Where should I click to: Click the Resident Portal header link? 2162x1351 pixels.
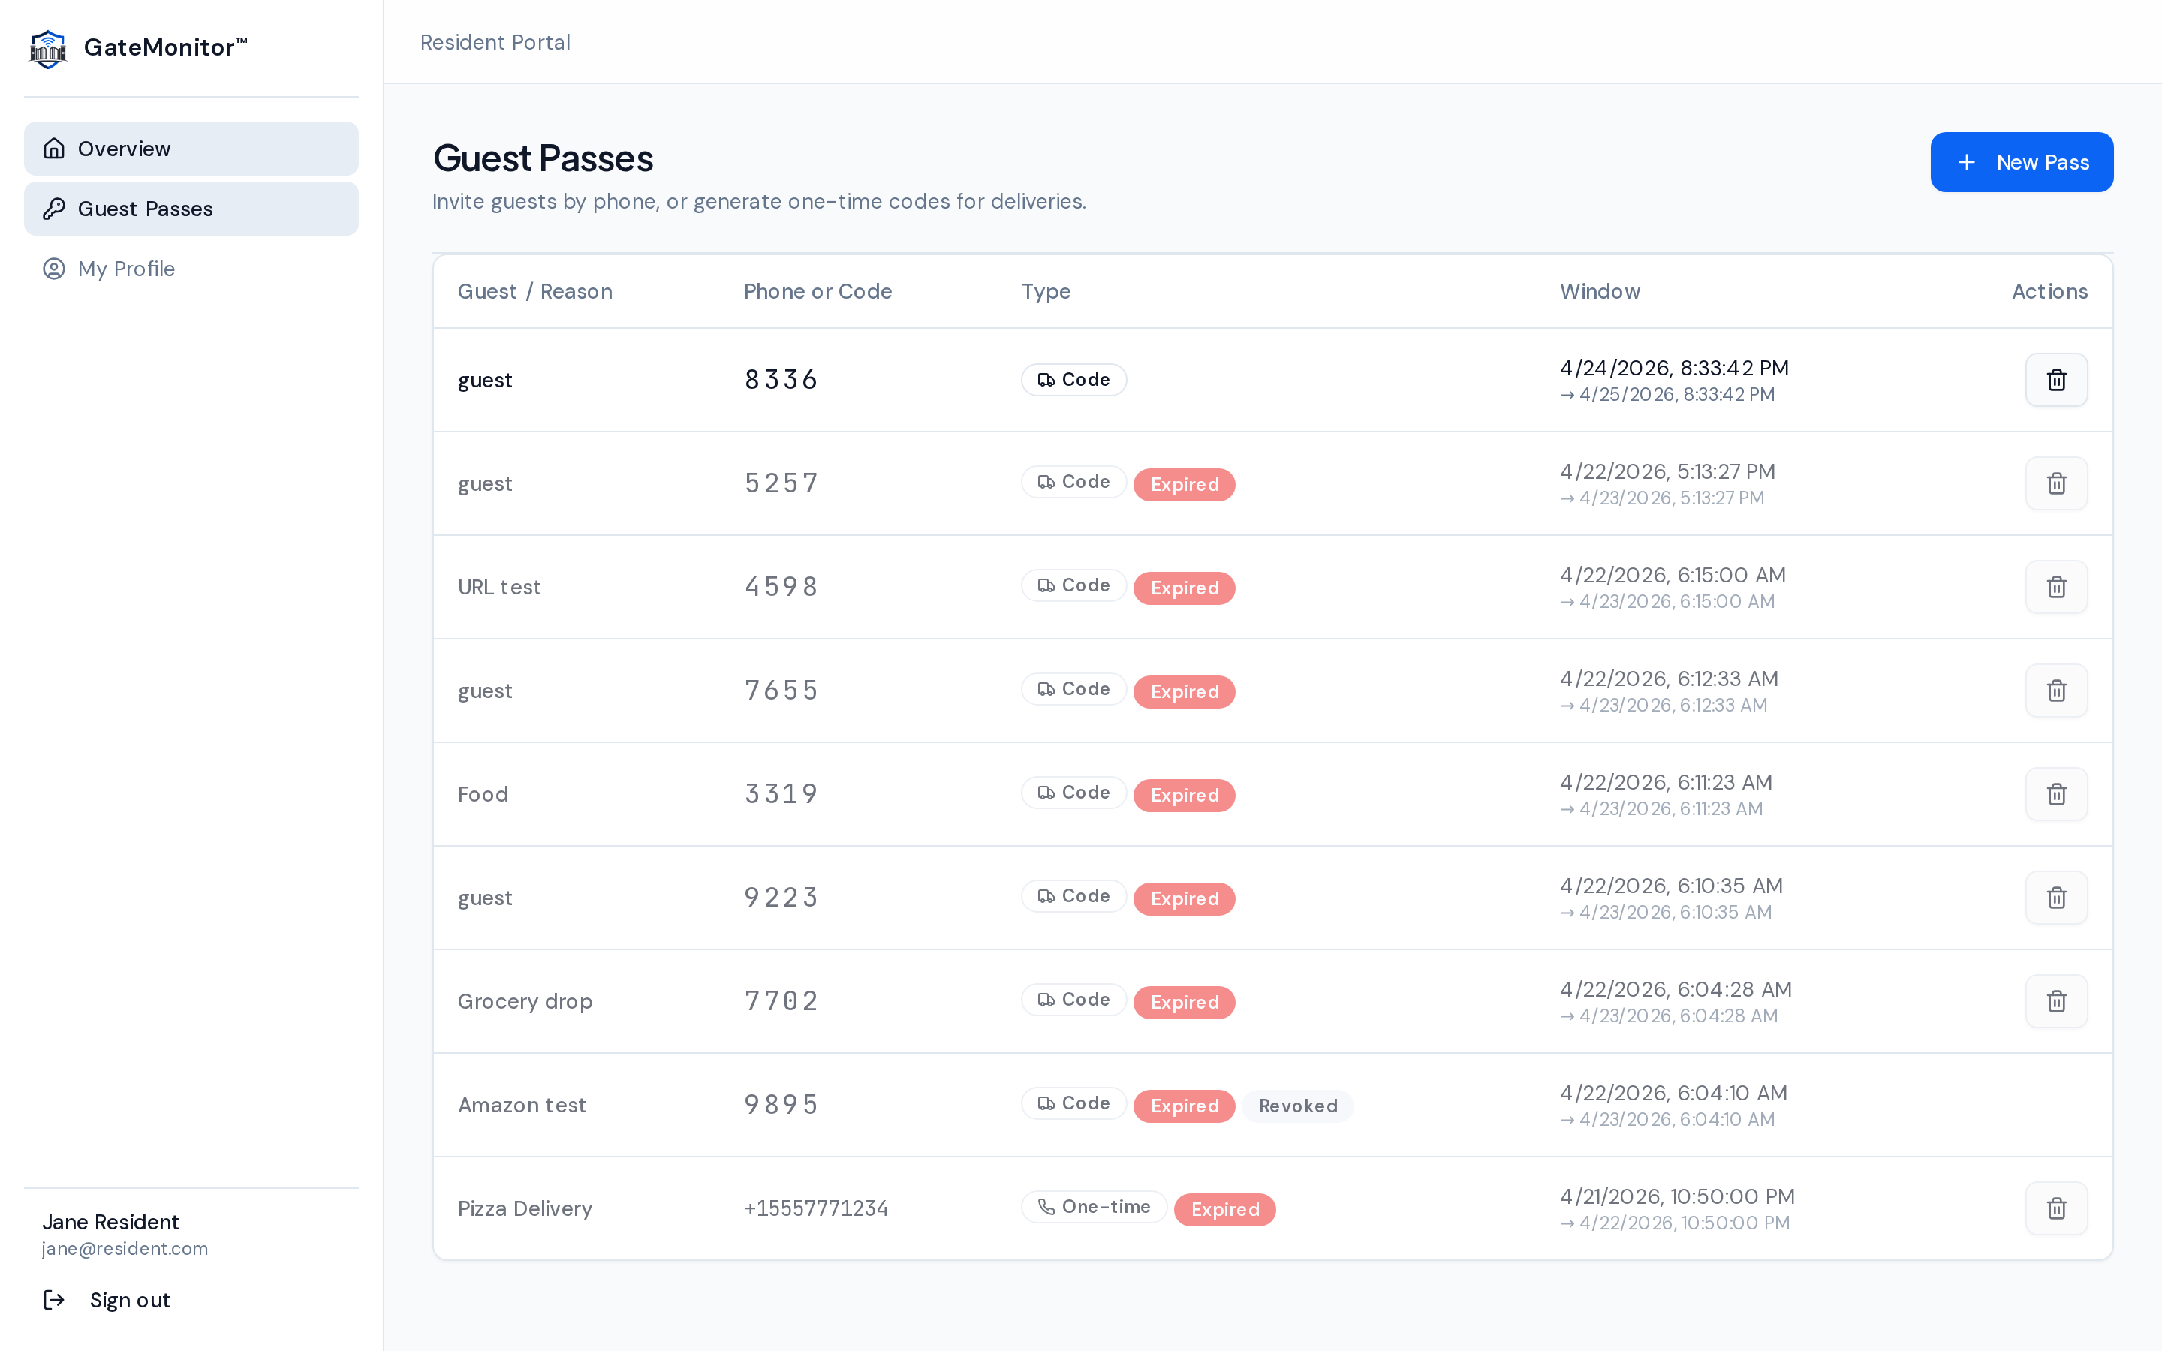(x=495, y=42)
